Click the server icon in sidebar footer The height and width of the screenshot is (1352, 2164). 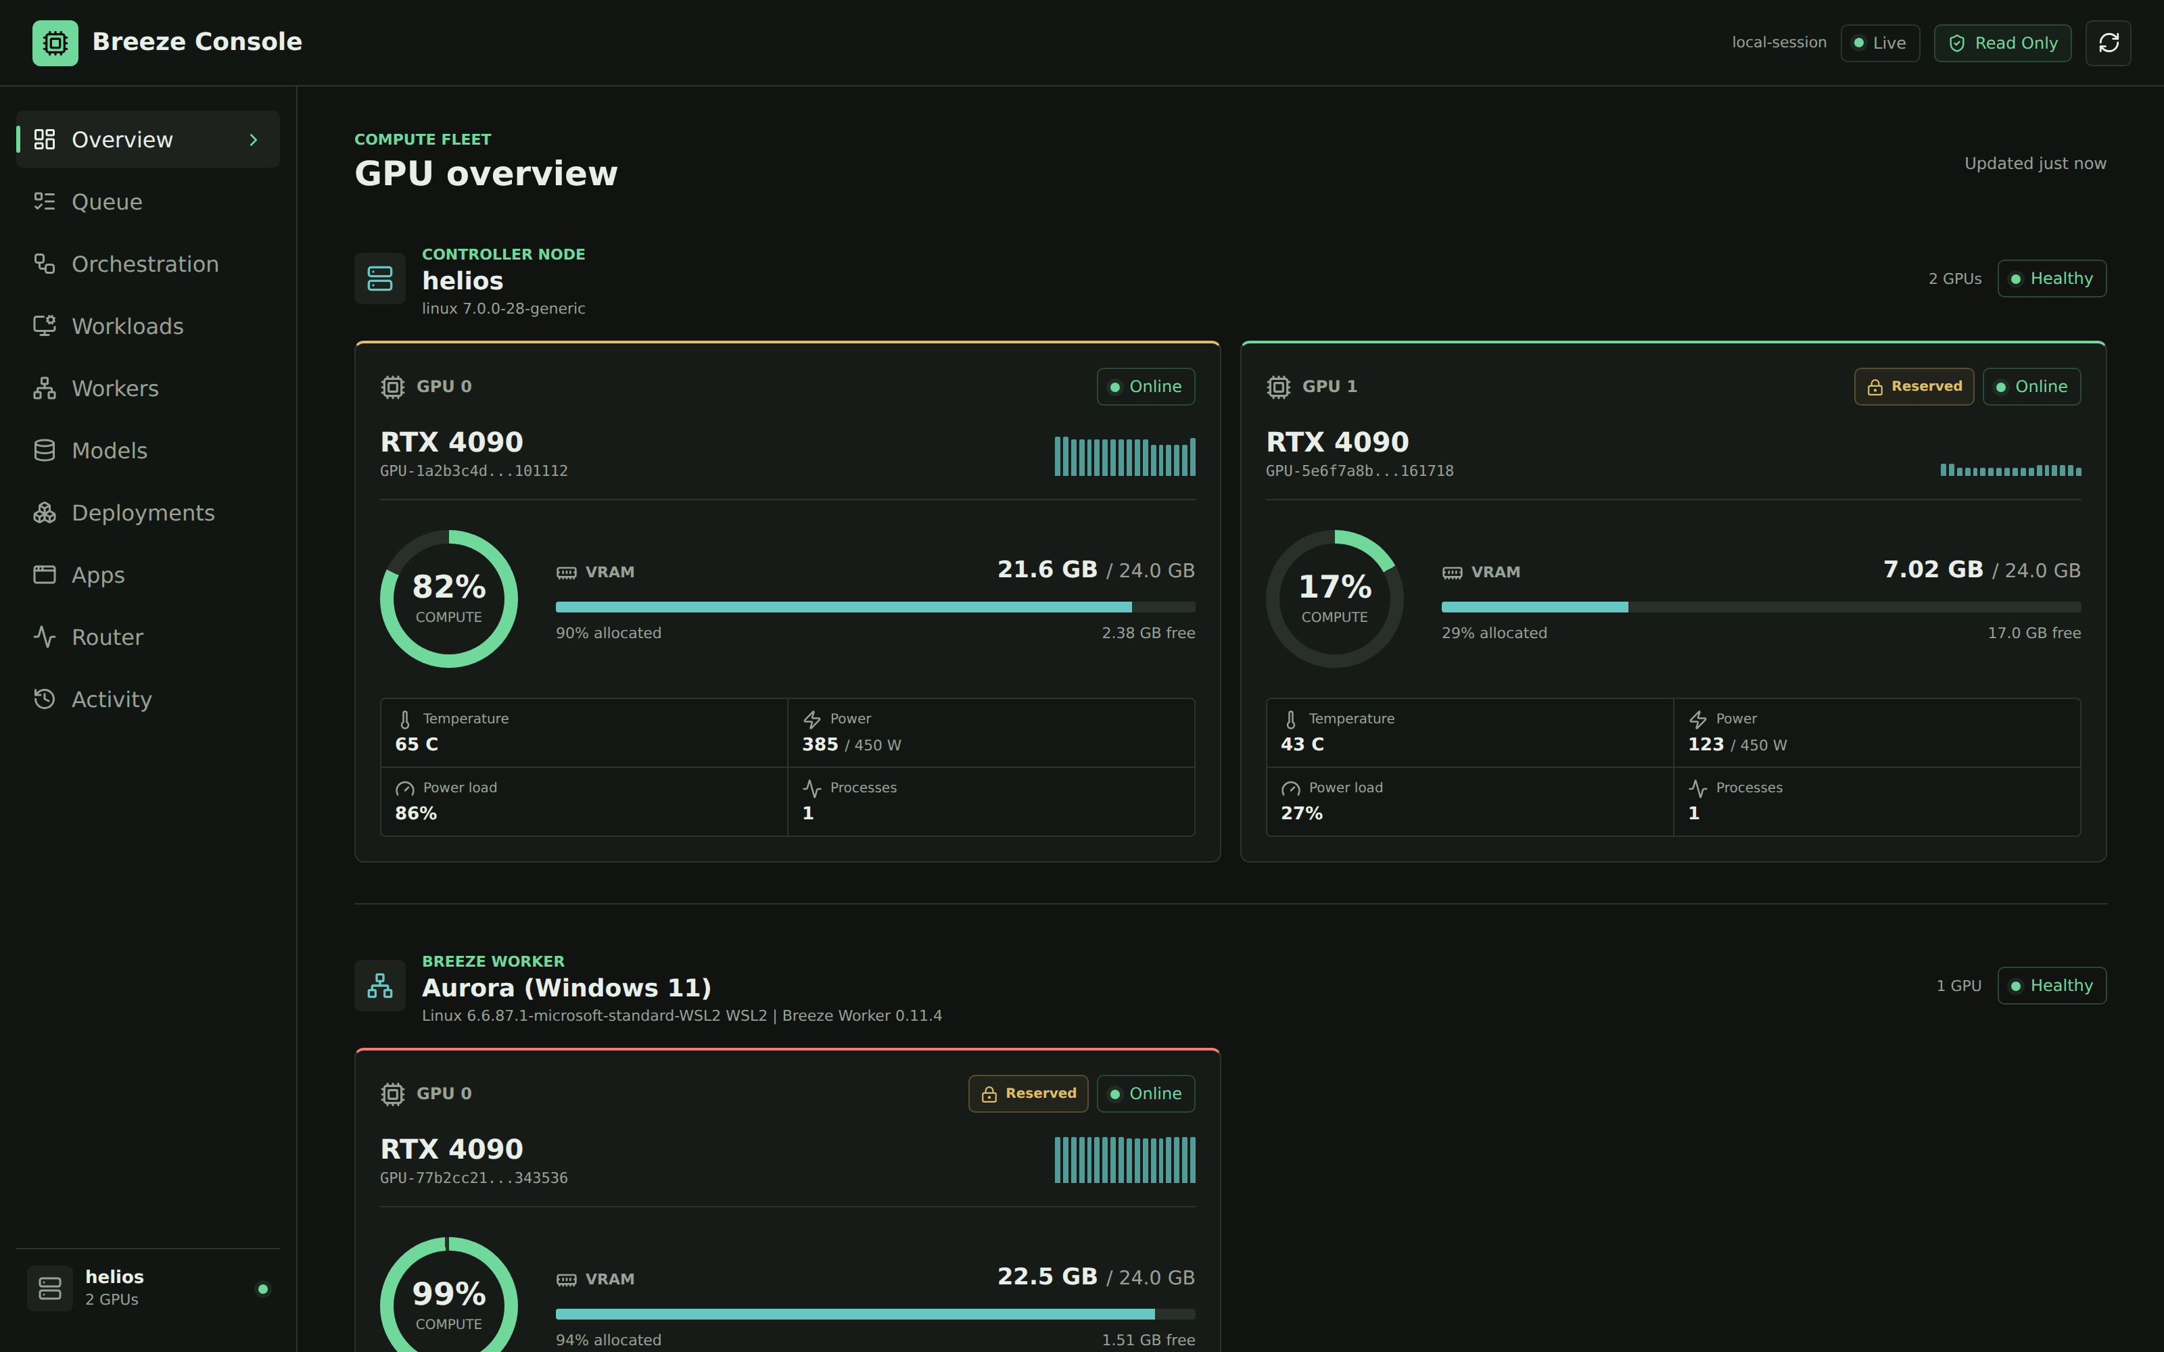click(50, 1288)
